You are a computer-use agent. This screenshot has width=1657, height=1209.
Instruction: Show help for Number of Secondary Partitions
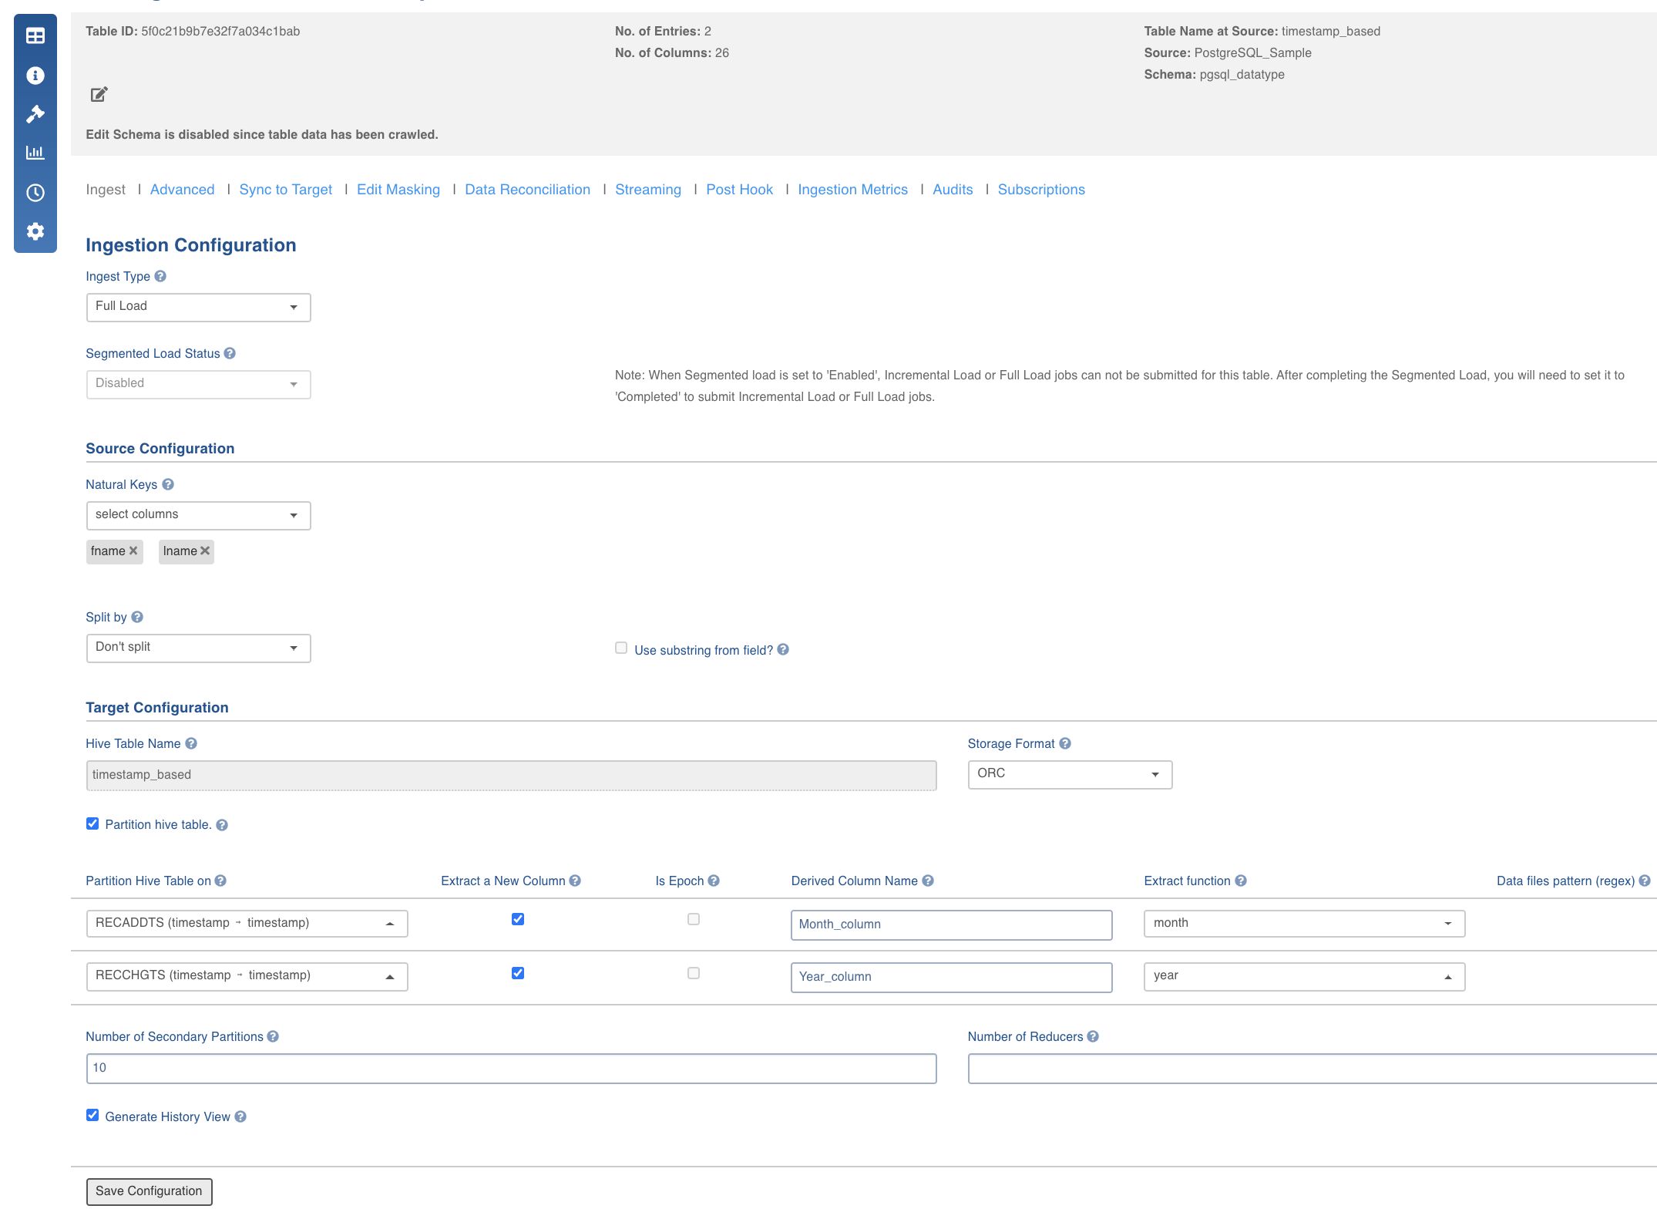coord(273,1036)
